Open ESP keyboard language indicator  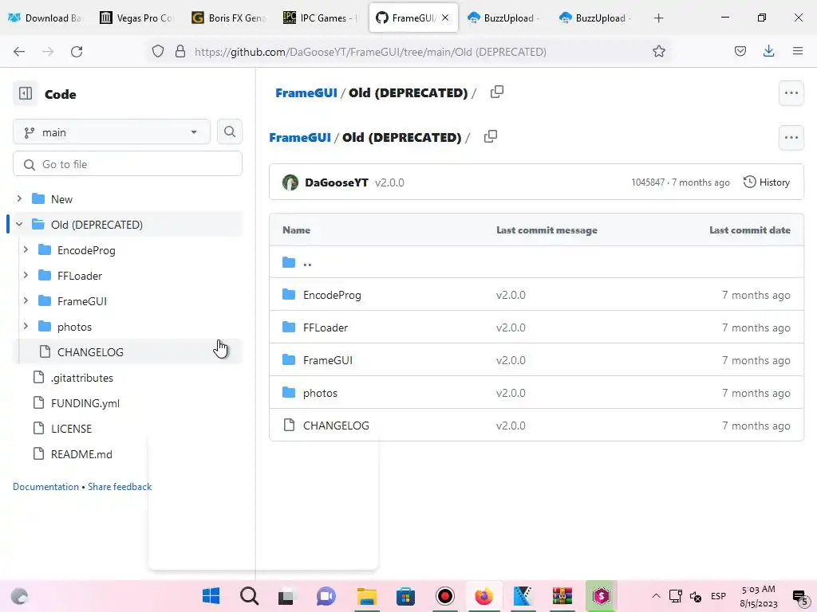tap(718, 596)
